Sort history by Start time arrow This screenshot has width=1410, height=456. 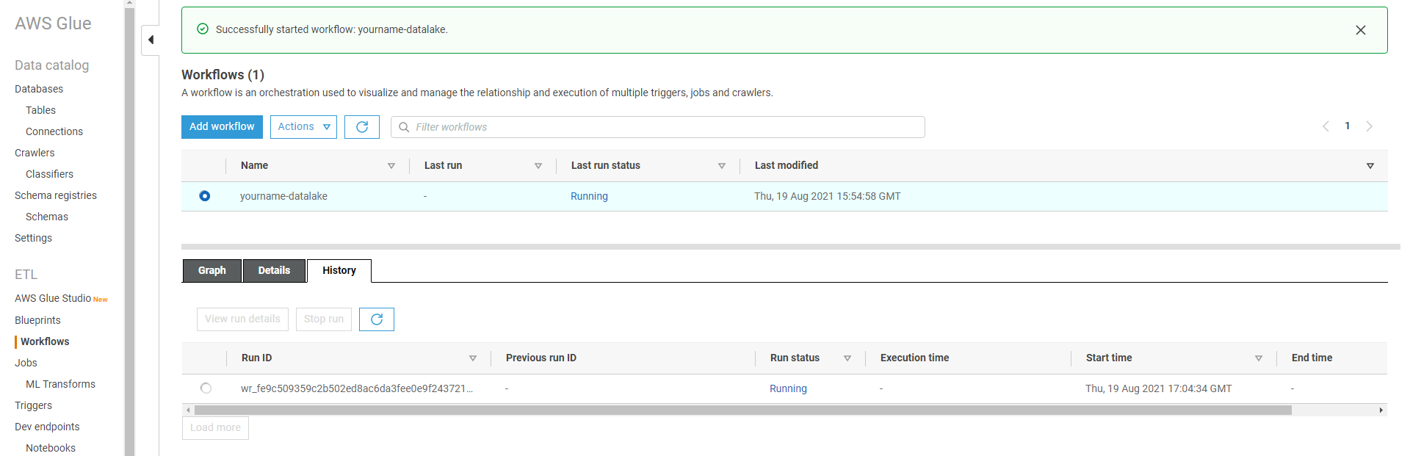(x=1259, y=358)
